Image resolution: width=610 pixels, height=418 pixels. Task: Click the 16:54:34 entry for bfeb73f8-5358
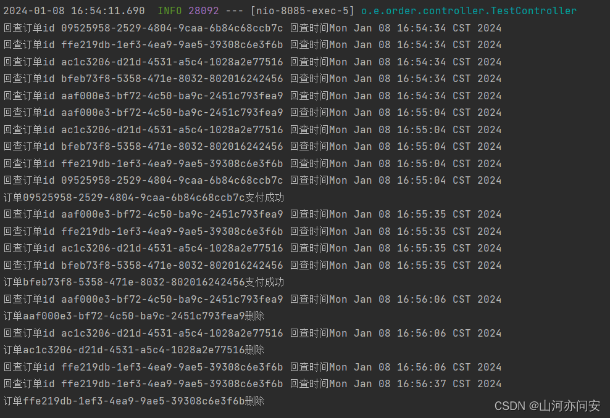252,78
